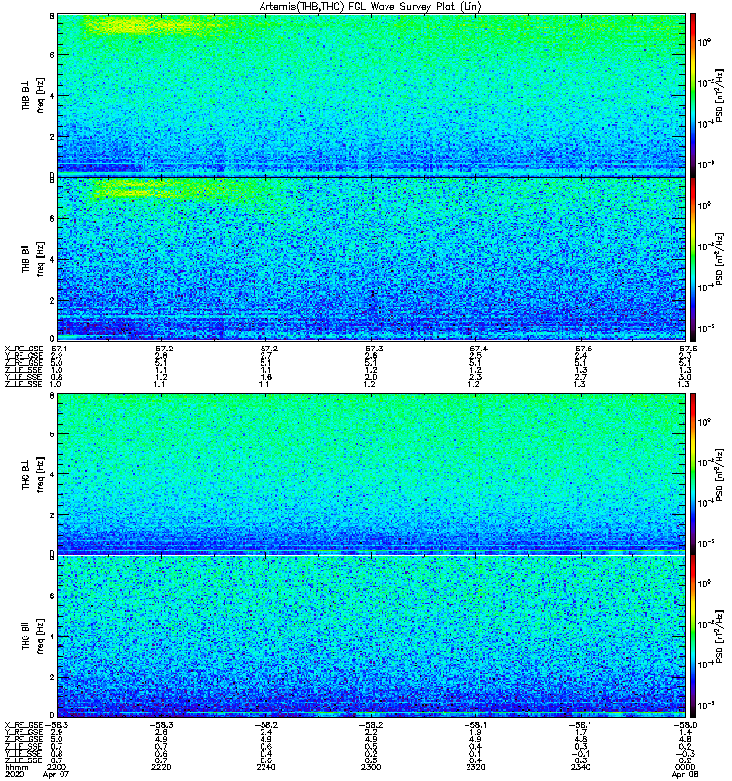
Task: Click the 'Apr 08' date label
Action: click(x=685, y=774)
